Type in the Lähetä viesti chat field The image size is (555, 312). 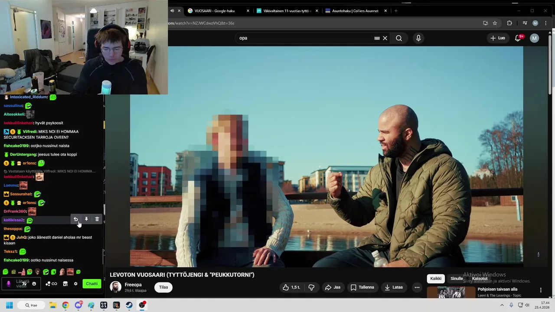pyautogui.click(x=22, y=284)
